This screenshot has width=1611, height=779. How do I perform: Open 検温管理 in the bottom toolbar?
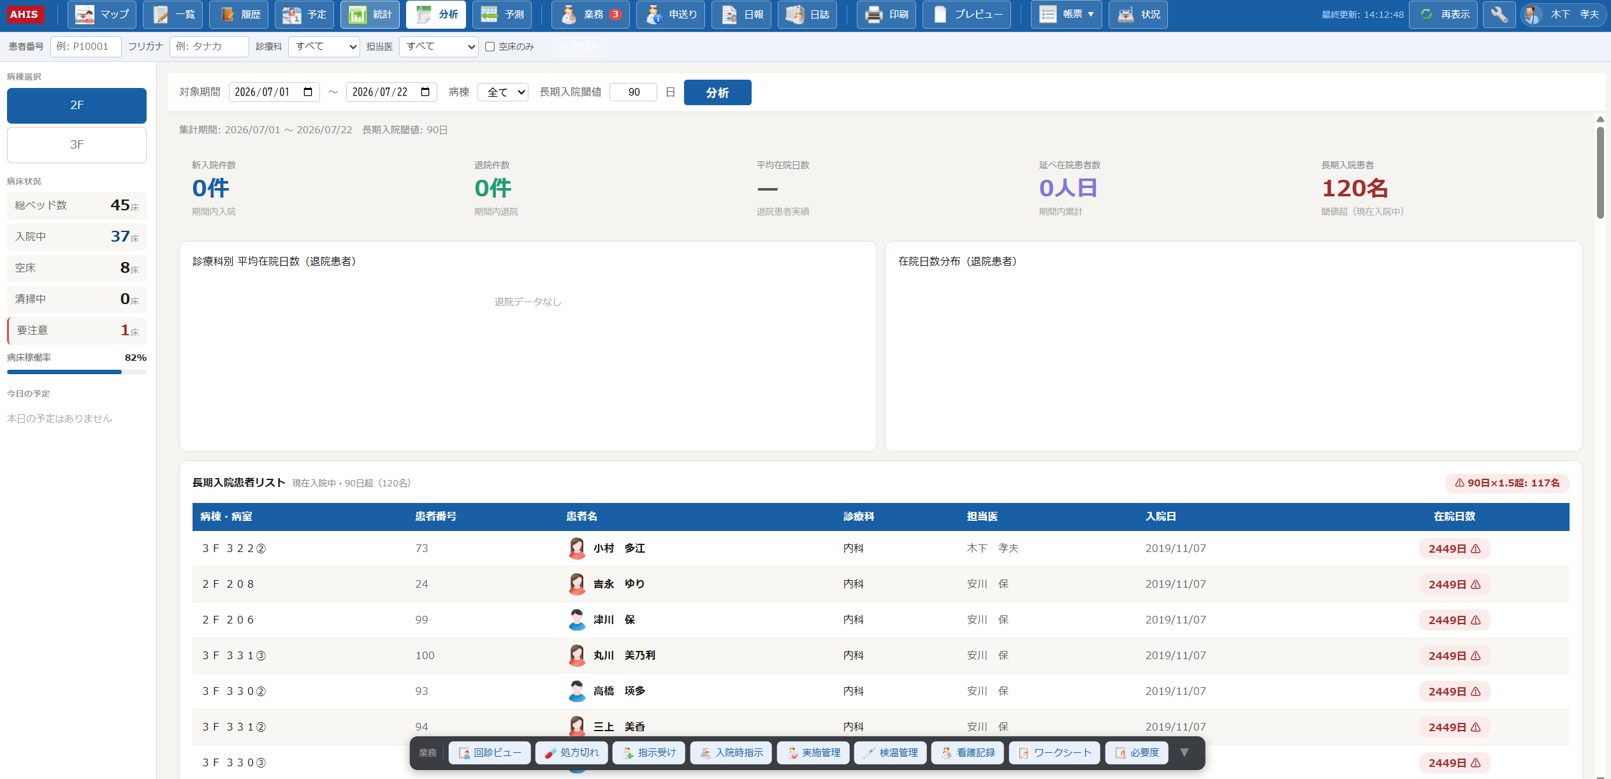tap(891, 753)
